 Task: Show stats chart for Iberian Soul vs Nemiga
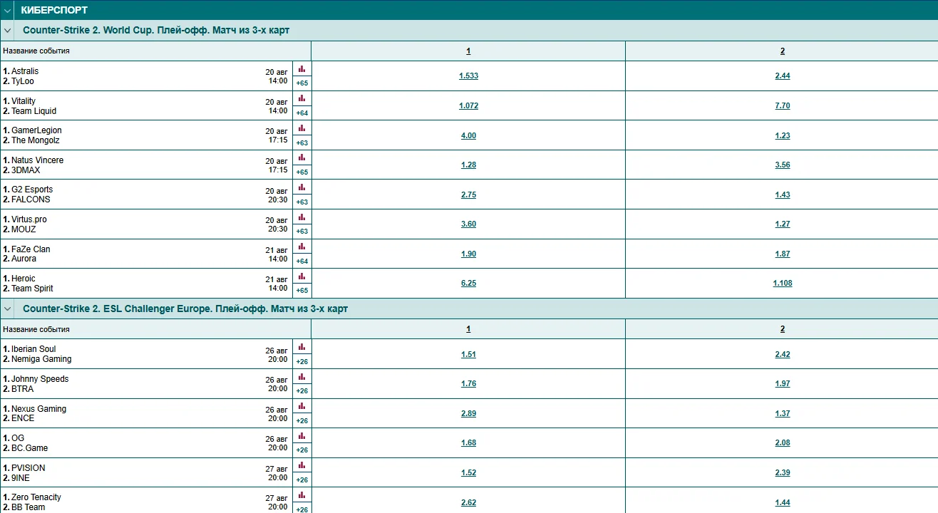click(x=301, y=347)
